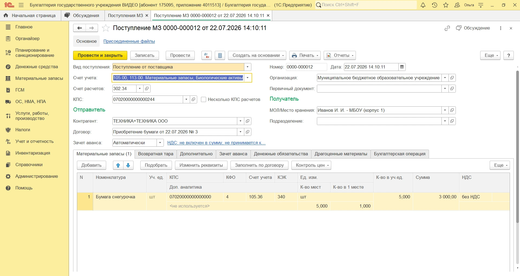This screenshot has height=276, width=520.
Task: Open history clock icon
Action: pos(434,5)
